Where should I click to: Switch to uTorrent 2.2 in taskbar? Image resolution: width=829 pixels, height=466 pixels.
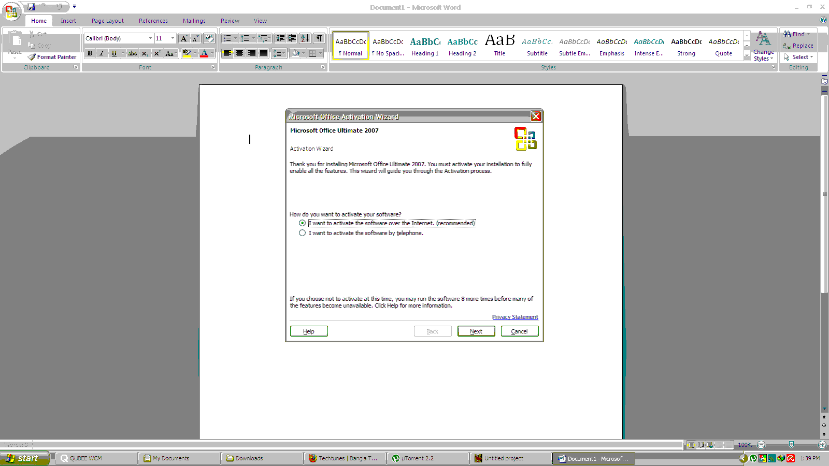(x=427, y=458)
